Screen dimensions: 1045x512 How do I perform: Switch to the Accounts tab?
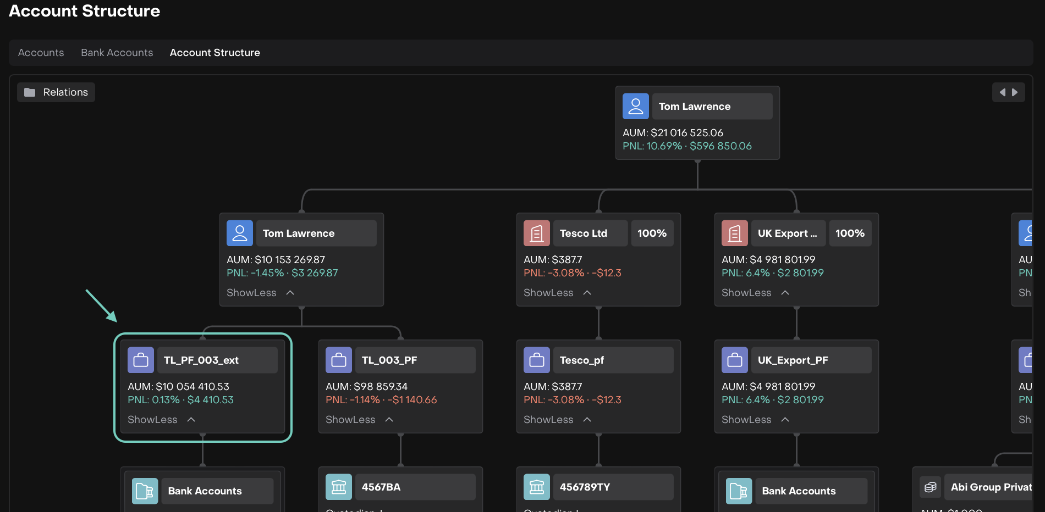(x=41, y=53)
